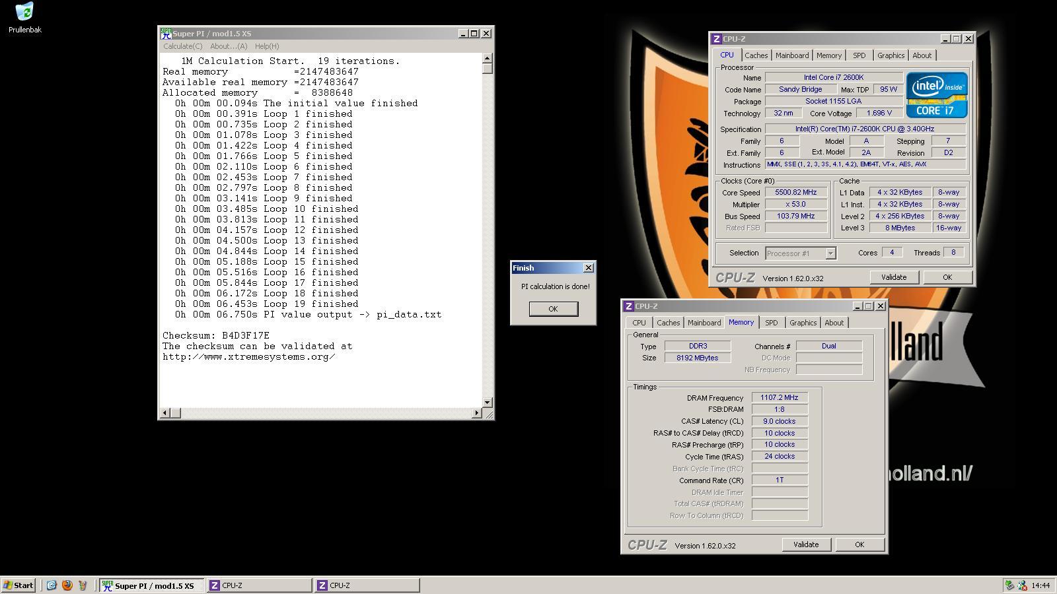Click the memory Size 8192 MBytes field

coord(698,358)
